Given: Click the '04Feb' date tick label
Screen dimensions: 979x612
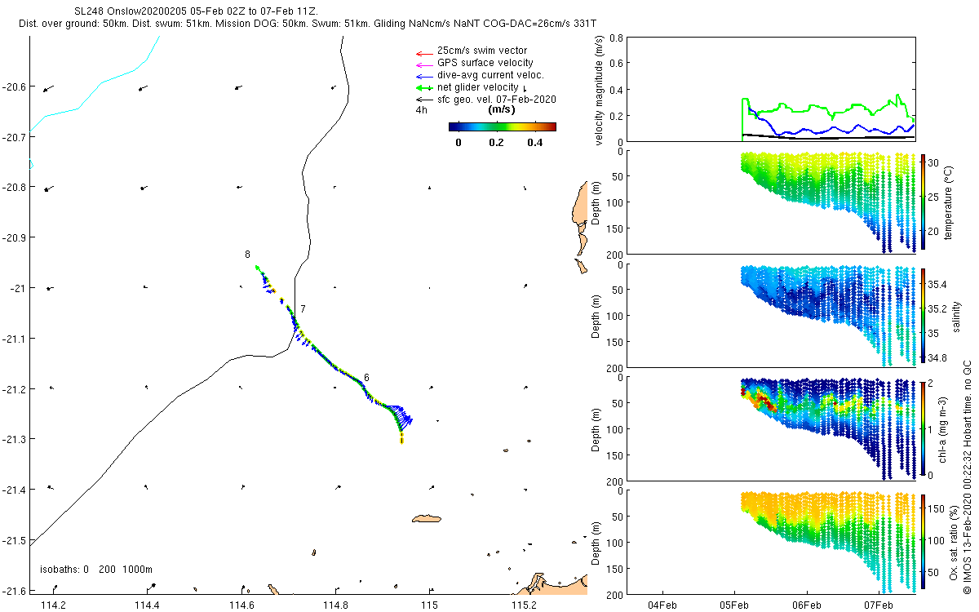Looking at the screenshot, I should 662,605.
